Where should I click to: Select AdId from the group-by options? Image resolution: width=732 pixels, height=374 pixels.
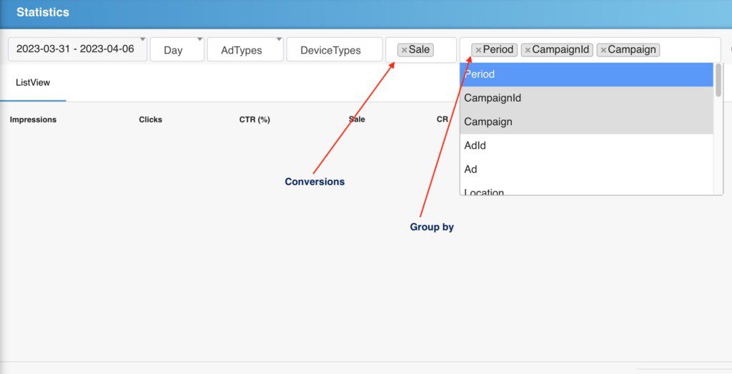coord(586,145)
